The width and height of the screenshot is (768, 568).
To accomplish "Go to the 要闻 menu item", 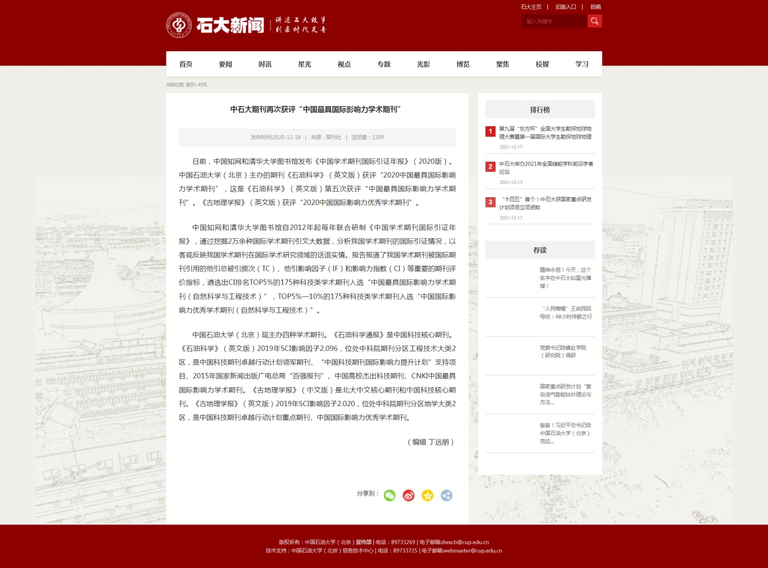I will click(225, 64).
